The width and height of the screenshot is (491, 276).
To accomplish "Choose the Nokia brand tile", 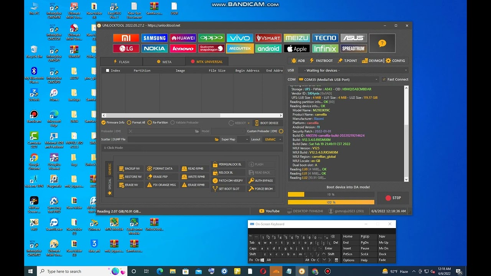I will [x=155, y=49].
